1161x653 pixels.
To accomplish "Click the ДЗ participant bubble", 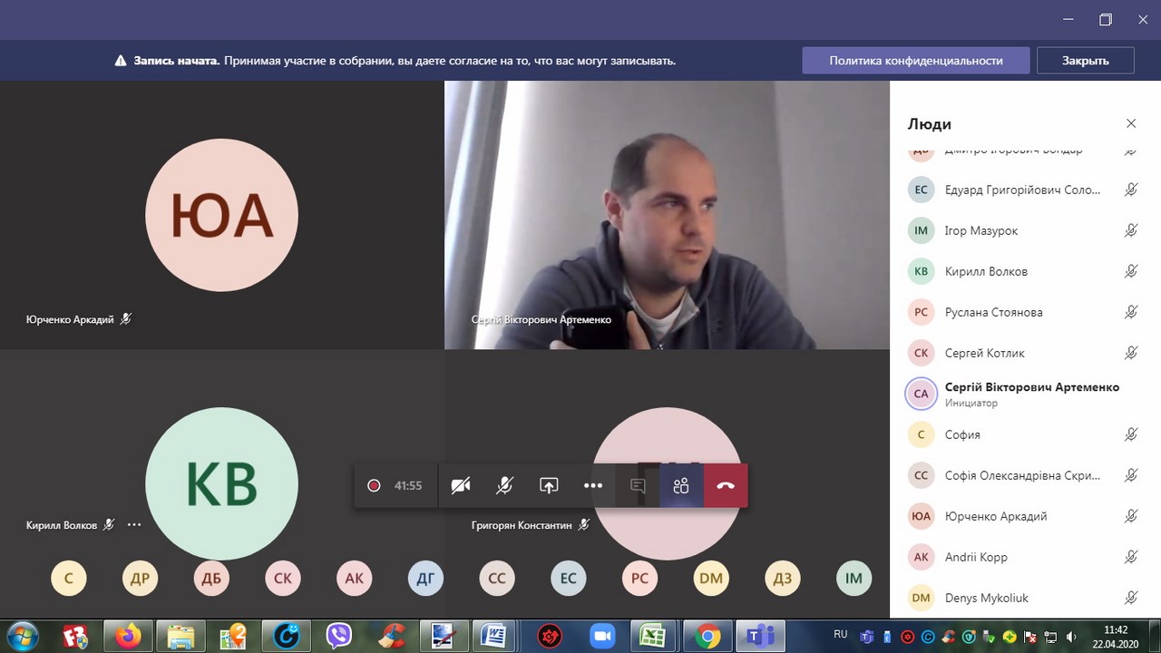I will (783, 578).
